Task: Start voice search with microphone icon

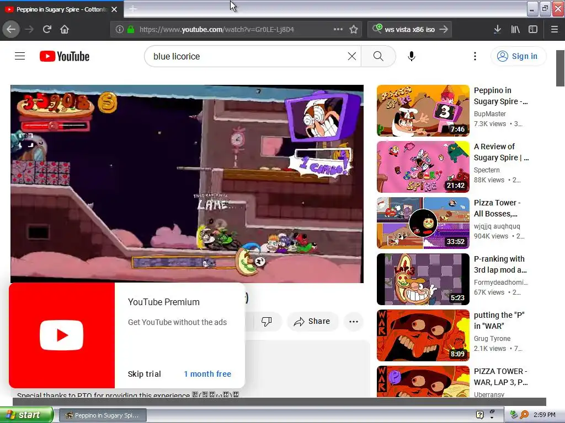Action: coord(412,56)
